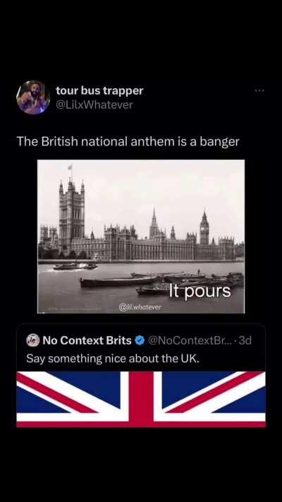The height and width of the screenshot is (502, 282).
Task: Open the No Context Brits account name
Action: coord(87,340)
